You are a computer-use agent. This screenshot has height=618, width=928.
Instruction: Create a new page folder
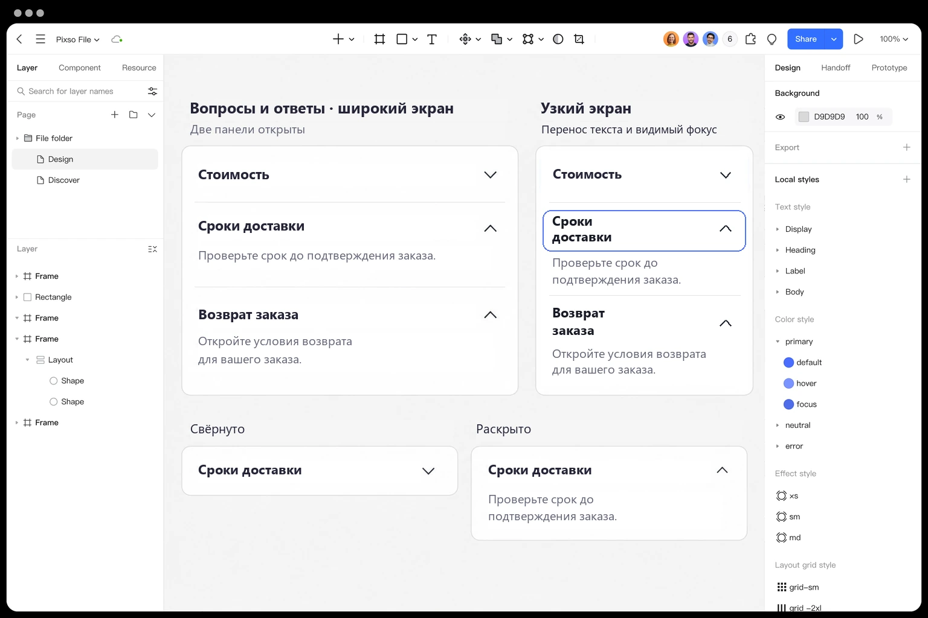coord(134,115)
